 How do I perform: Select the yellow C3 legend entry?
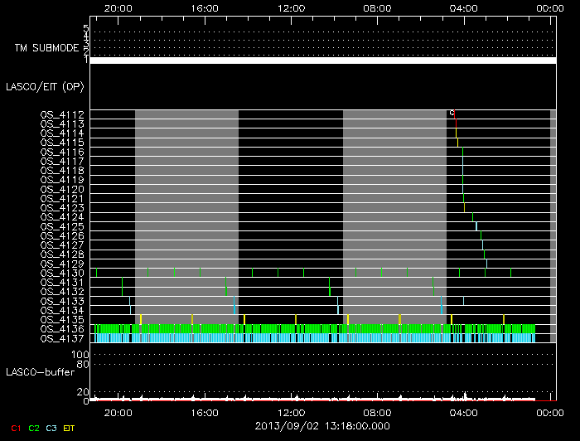52,428
